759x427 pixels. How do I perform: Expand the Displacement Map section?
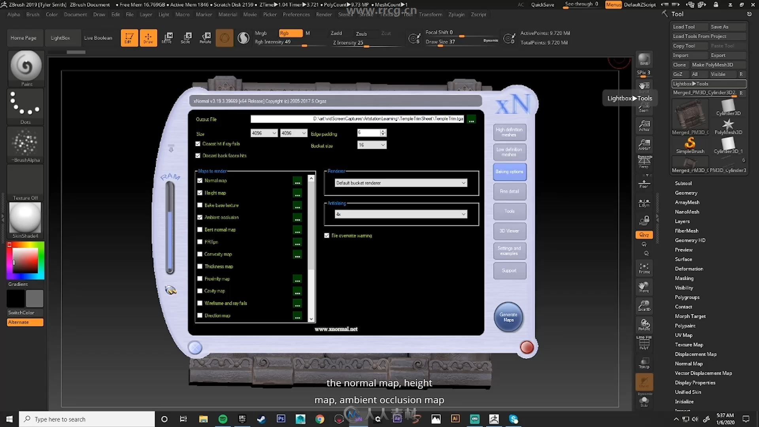click(x=695, y=354)
